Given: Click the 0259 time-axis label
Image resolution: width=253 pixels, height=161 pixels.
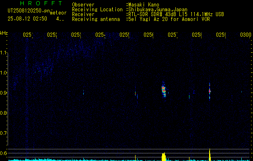Looking at the screenshot, I should (x=221, y=35).
